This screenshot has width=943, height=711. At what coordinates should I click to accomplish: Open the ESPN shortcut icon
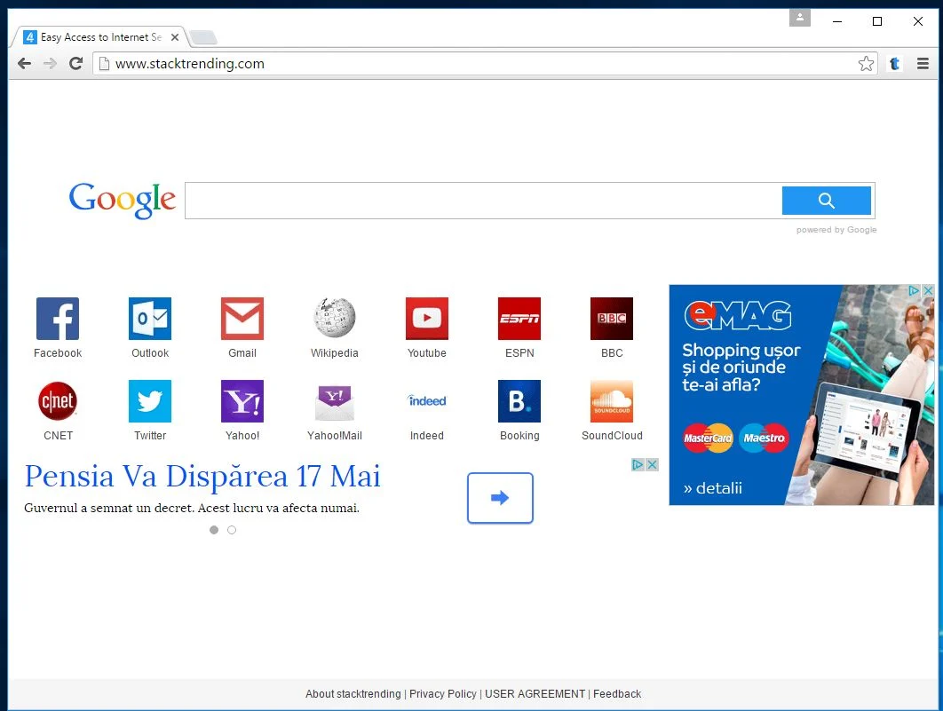tap(519, 319)
